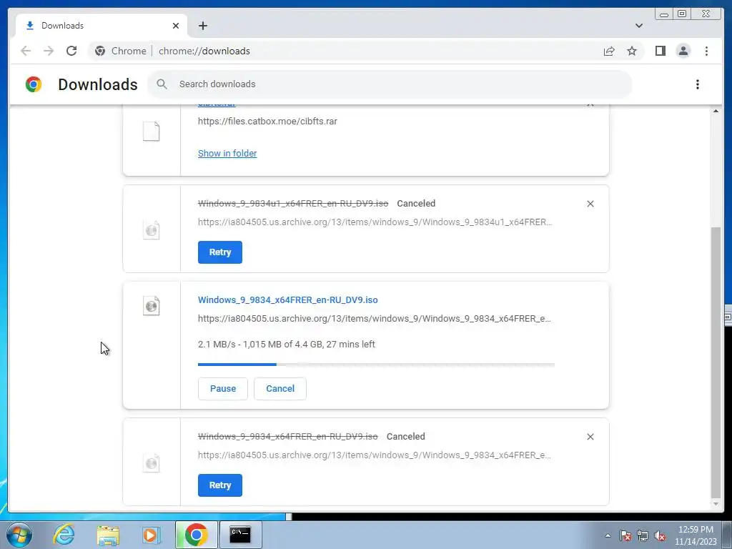Click the forward navigation arrow
This screenshot has height=549, width=732.
tap(49, 51)
